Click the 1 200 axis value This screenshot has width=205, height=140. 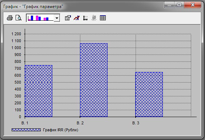[x=16, y=34]
